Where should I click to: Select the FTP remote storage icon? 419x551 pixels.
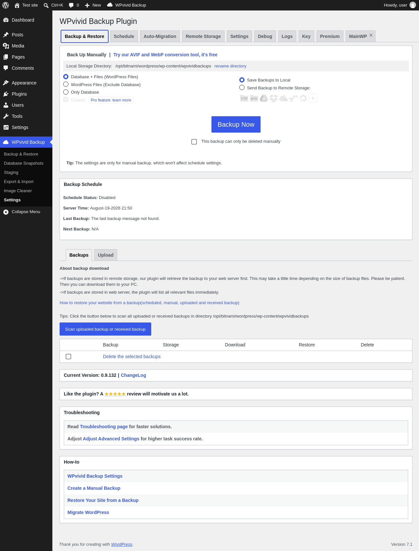coord(244,98)
